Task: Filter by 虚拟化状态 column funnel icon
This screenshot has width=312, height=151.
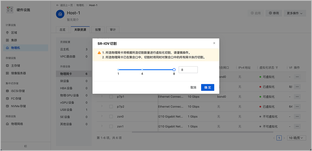Action: (277, 68)
